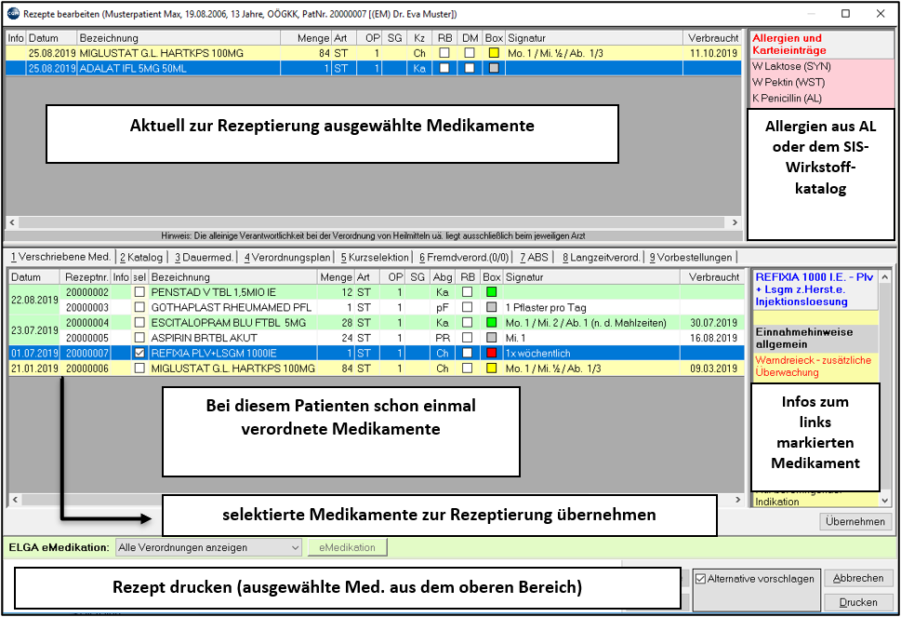The width and height of the screenshot is (901, 617).
Task: Click gray Box swatch in ASPIRIN BRTBL row
Action: point(491,338)
